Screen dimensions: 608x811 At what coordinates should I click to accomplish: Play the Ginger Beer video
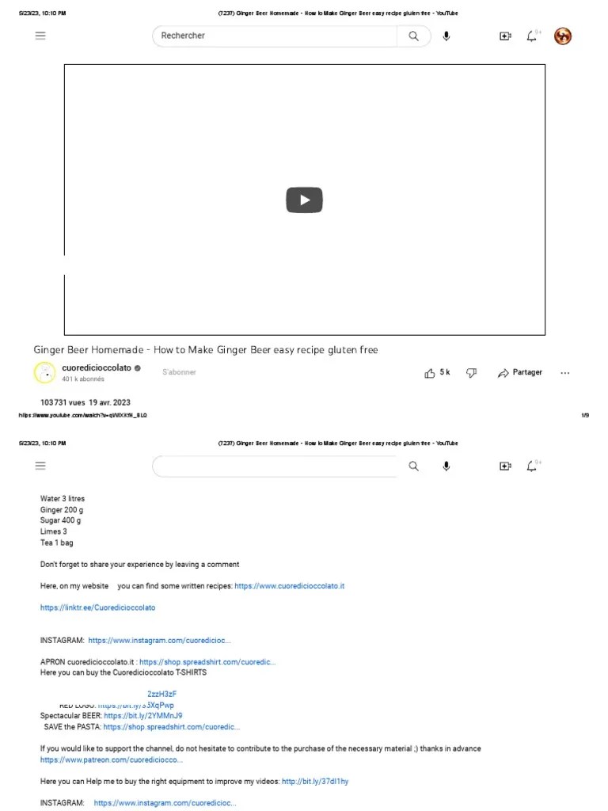(305, 200)
